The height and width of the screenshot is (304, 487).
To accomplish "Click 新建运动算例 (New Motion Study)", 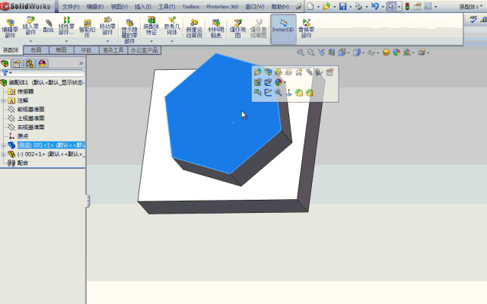I will click(x=194, y=29).
